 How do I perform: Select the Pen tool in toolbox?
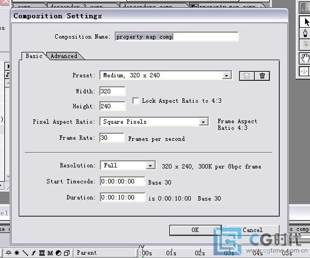pos(306,33)
